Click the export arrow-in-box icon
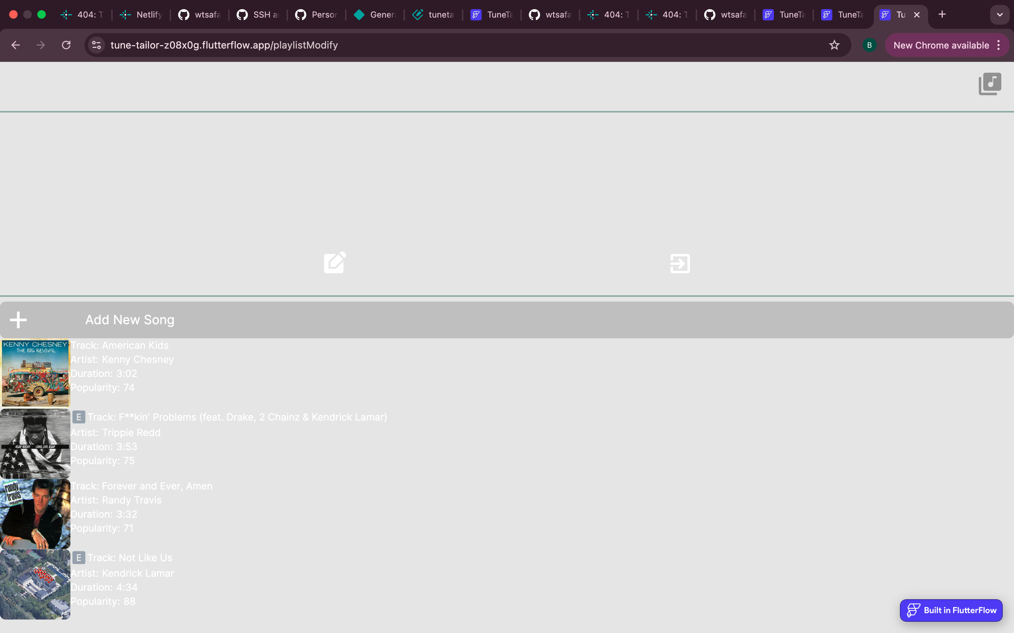1014x633 pixels. click(x=680, y=263)
